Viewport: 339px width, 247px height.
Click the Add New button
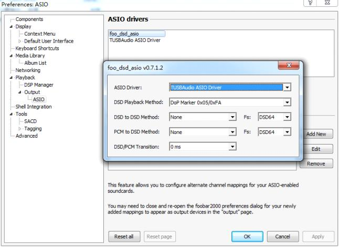316,134
